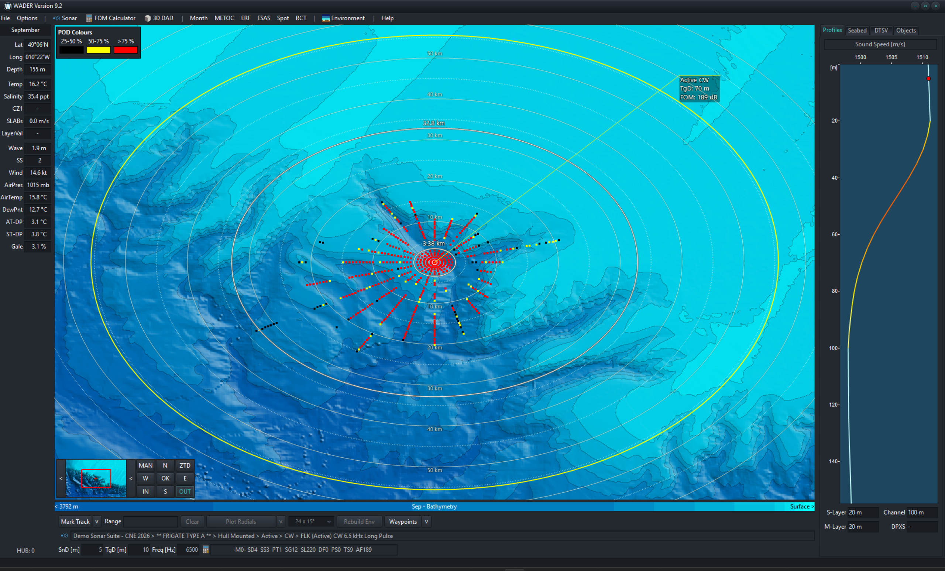
Task: Click the Wind value 14.6 kt
Action: pyautogui.click(x=38, y=173)
